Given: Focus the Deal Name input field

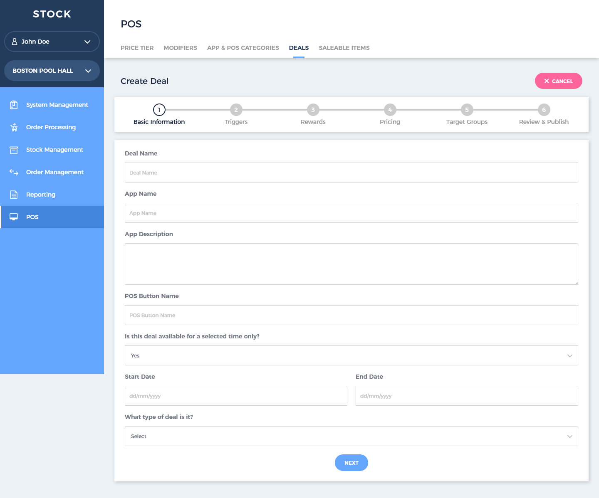Looking at the screenshot, I should point(351,173).
